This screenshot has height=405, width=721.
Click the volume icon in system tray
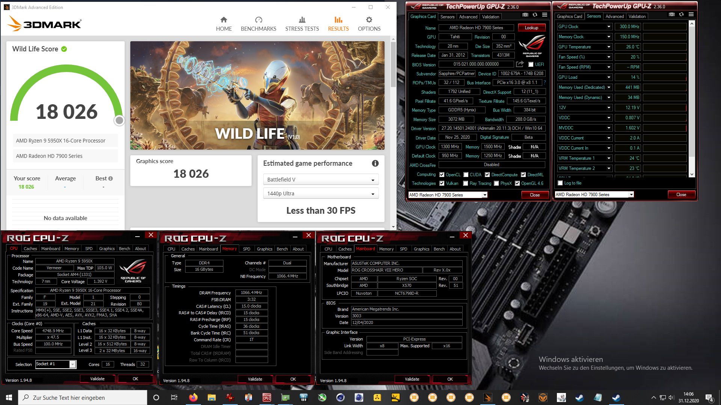pos(671,397)
